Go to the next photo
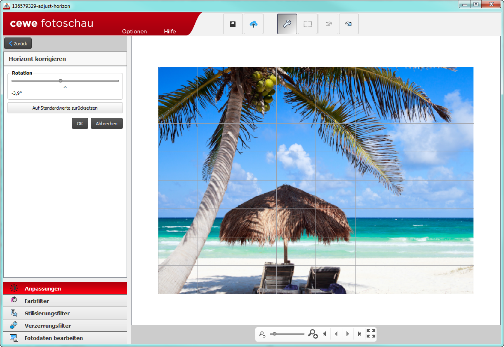 click(348, 334)
